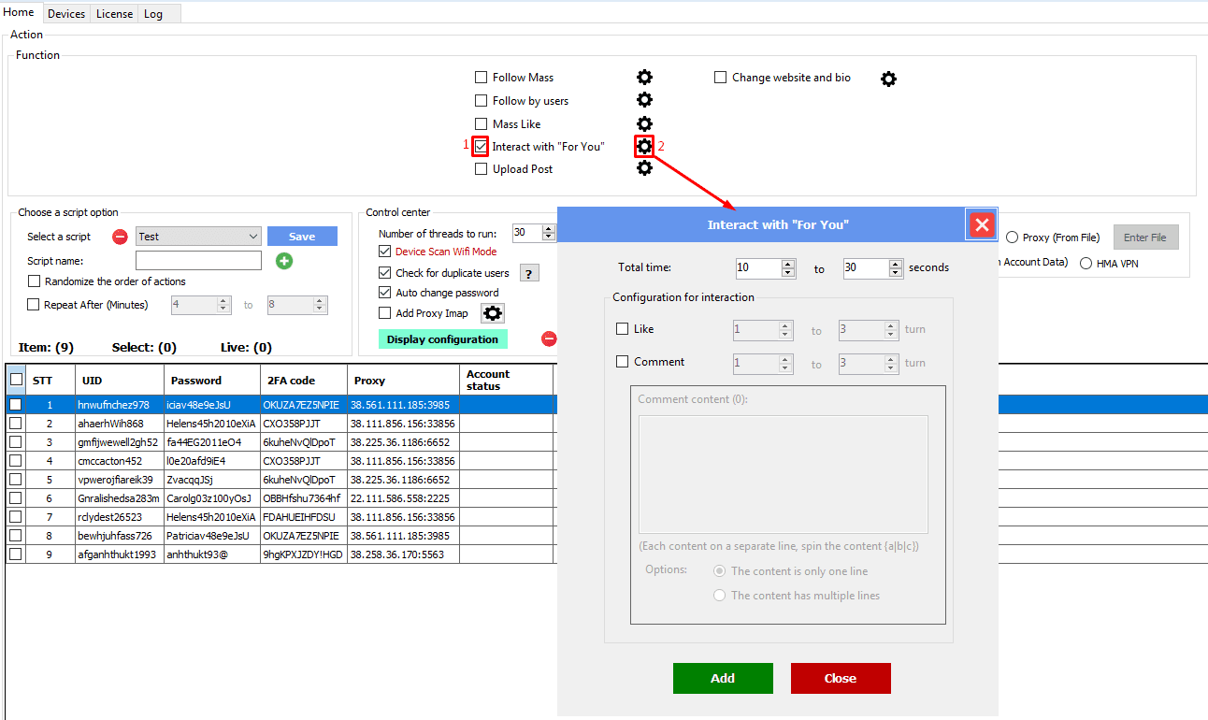Enable the Comment checkbox in dialog
The height and width of the screenshot is (720, 1208).
pos(623,362)
